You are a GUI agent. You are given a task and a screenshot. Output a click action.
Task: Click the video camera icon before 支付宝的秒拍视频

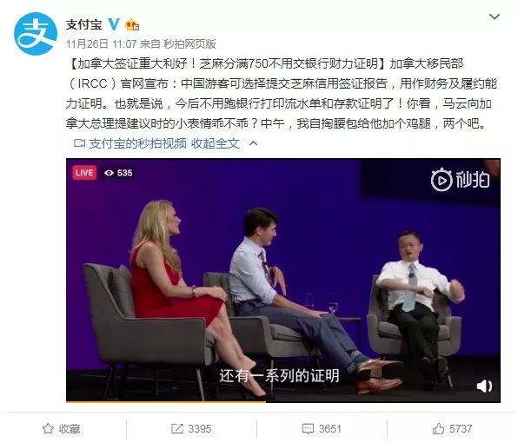click(79, 143)
